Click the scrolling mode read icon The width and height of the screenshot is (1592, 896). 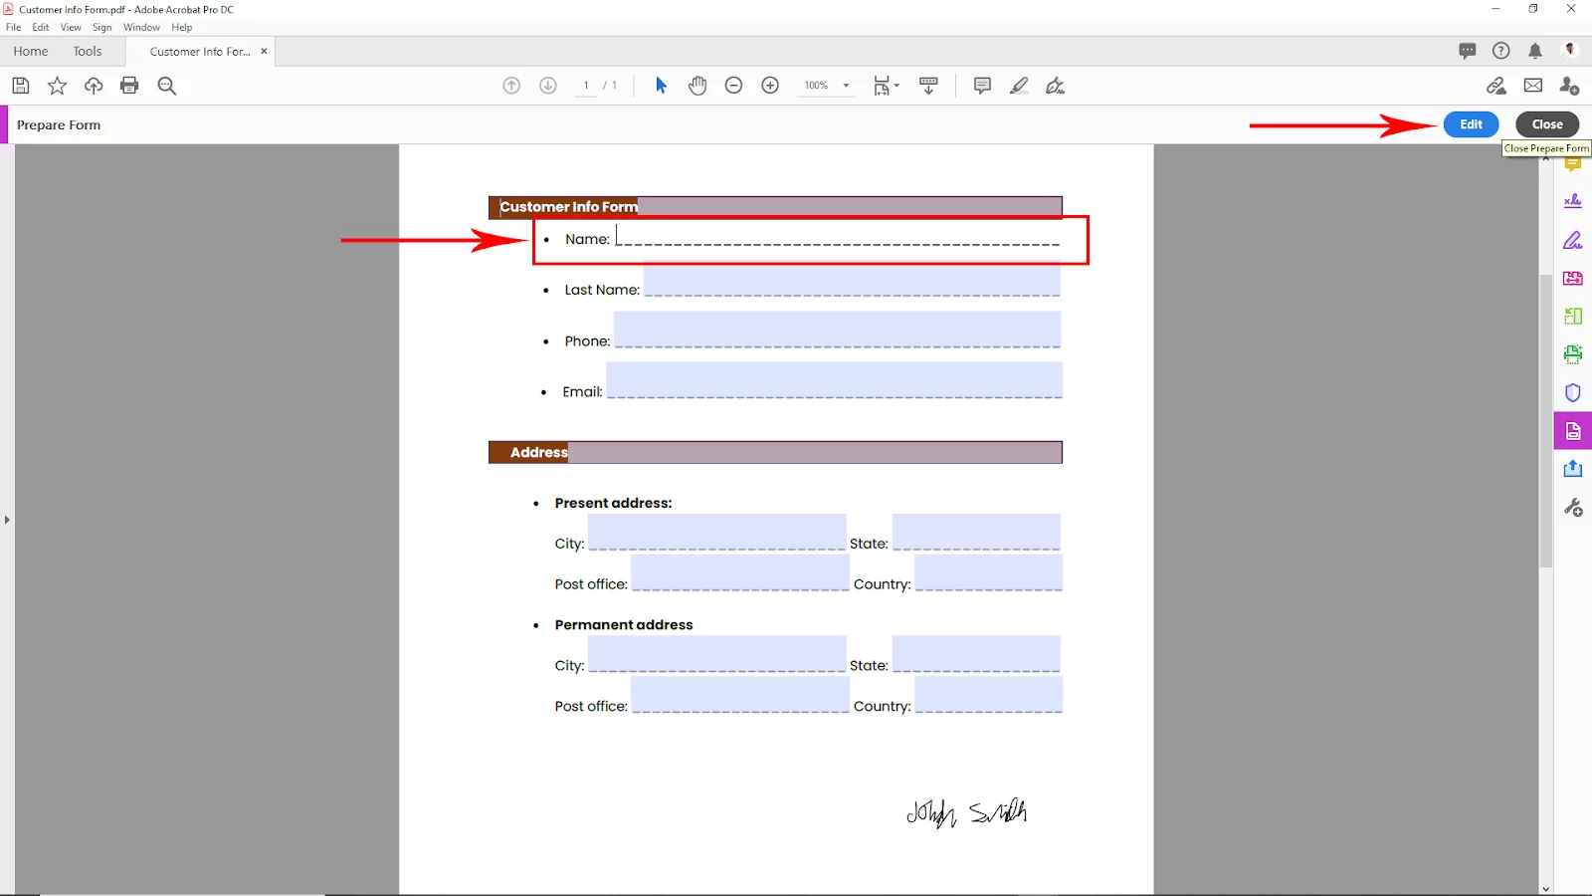pos(928,86)
